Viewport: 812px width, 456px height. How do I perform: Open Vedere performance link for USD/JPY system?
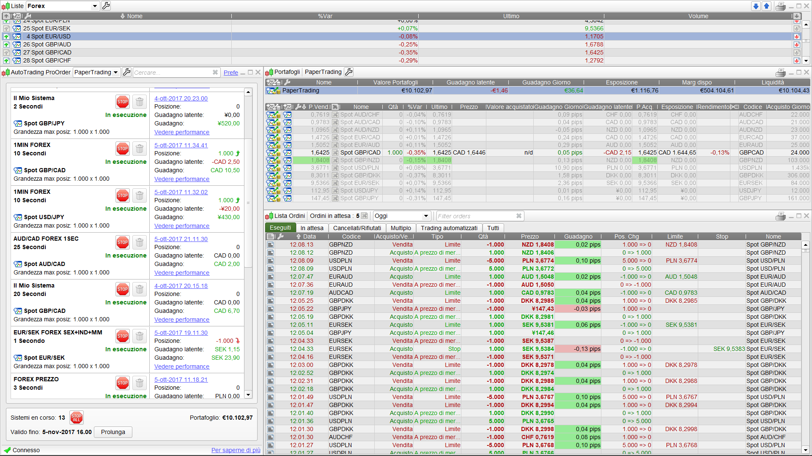point(181,226)
